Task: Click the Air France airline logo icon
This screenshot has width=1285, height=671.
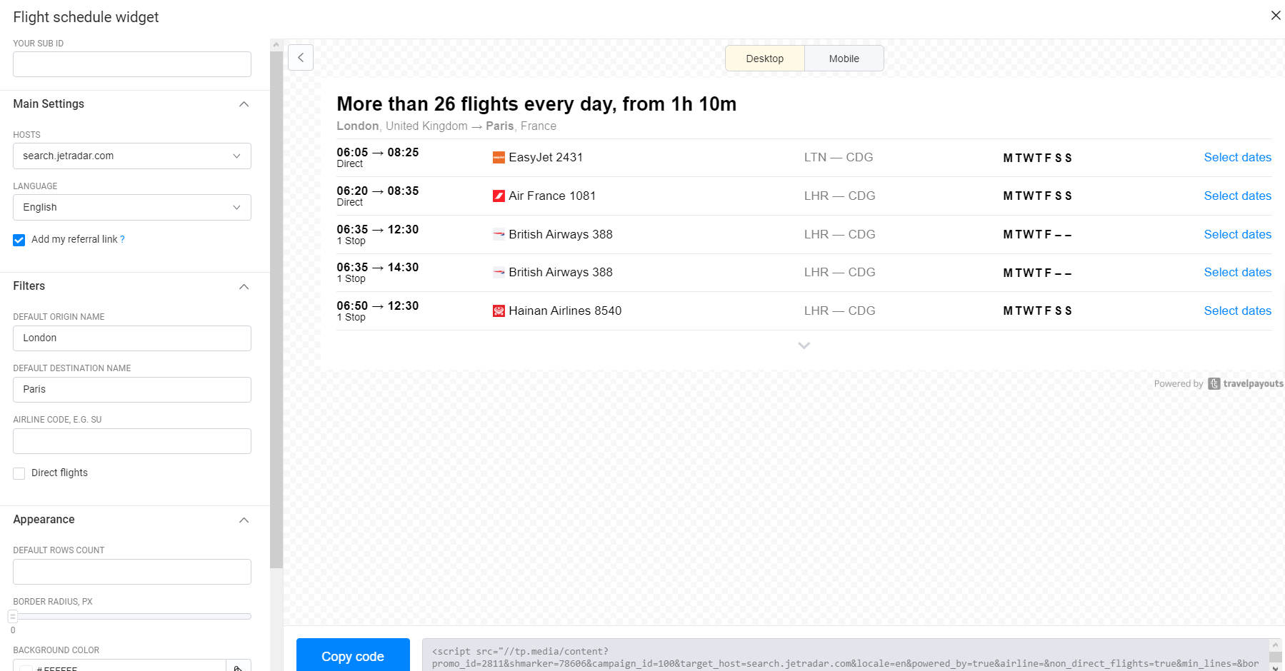Action: pyautogui.click(x=499, y=196)
